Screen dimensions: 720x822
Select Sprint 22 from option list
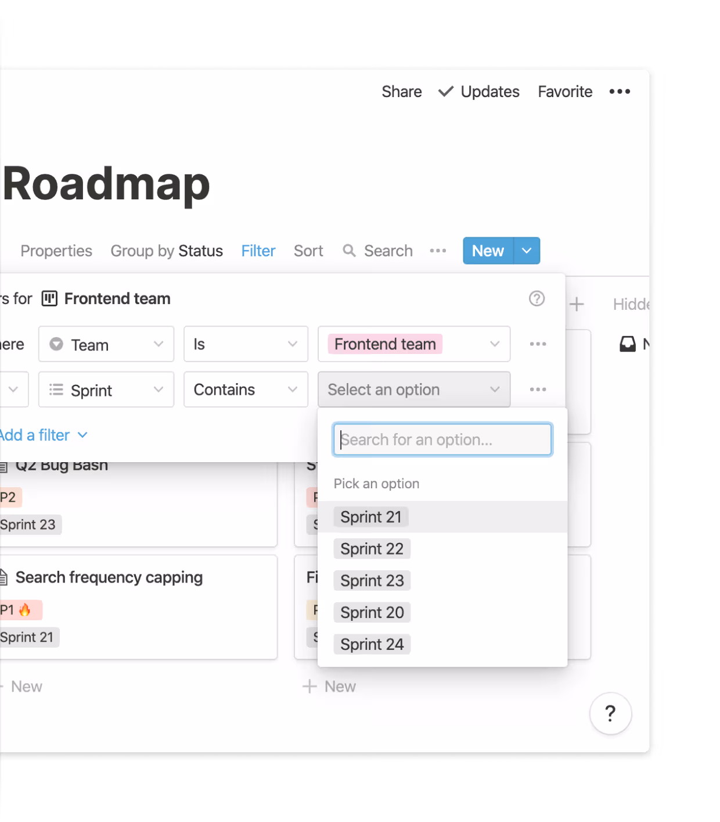(x=372, y=549)
